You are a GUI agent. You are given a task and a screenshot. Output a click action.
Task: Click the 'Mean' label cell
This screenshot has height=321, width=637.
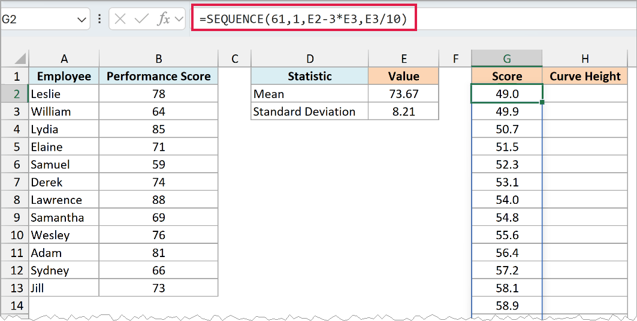point(310,94)
